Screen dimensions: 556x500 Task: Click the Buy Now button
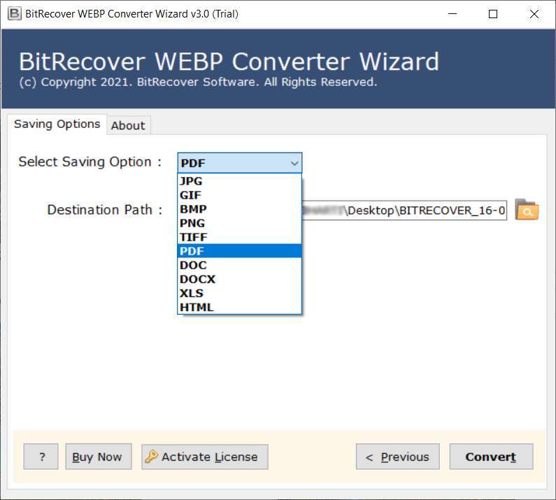pyautogui.click(x=97, y=457)
